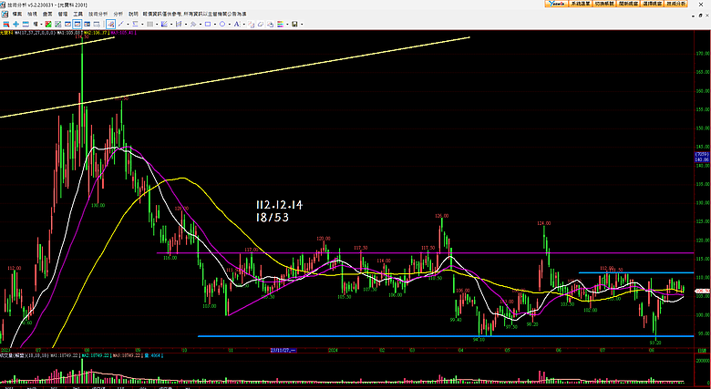This screenshot has width=711, height=389.
Task: Open the 檢視 menu
Action: pos(32,14)
